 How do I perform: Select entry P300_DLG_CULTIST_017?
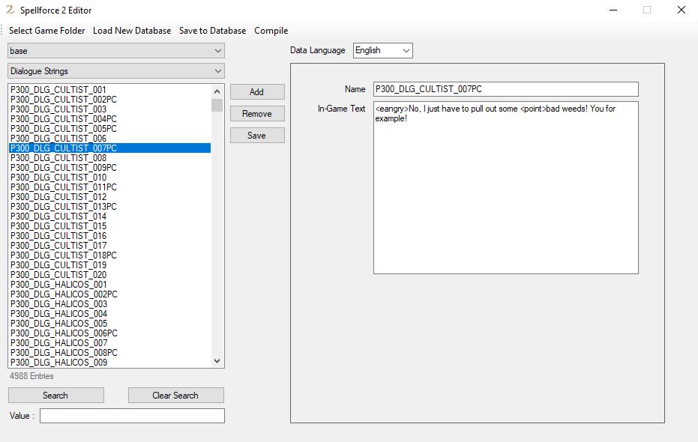[109, 246]
